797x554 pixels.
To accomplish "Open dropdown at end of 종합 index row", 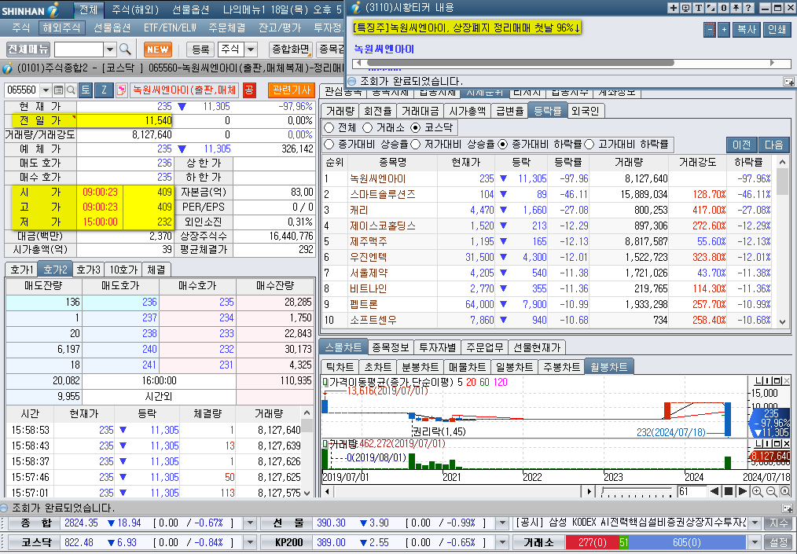I will coord(250,523).
